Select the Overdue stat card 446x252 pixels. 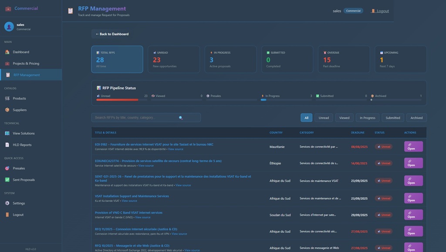click(344, 59)
